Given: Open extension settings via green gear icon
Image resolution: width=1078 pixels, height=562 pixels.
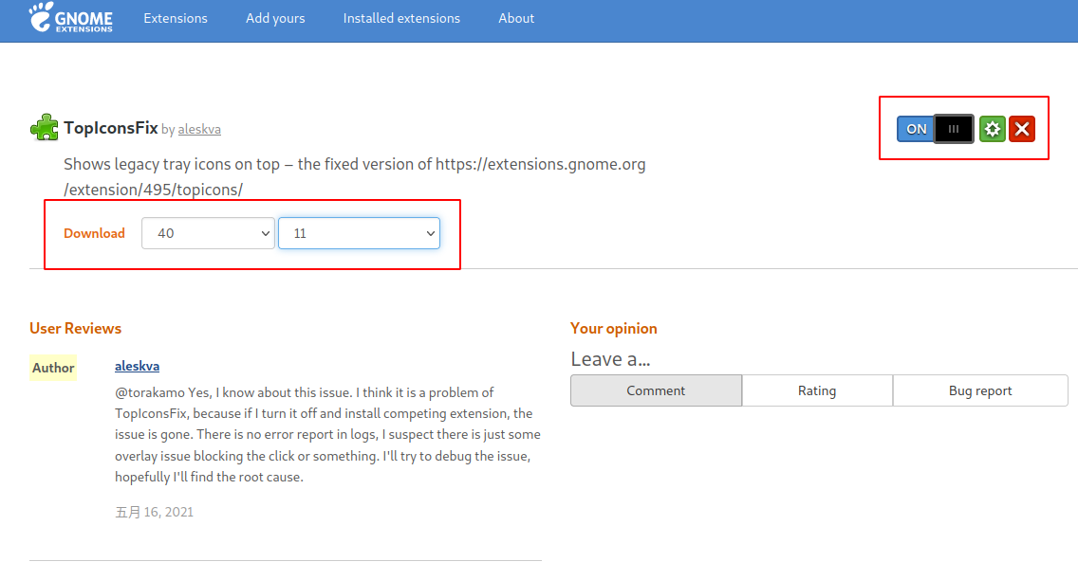Looking at the screenshot, I should click(992, 129).
